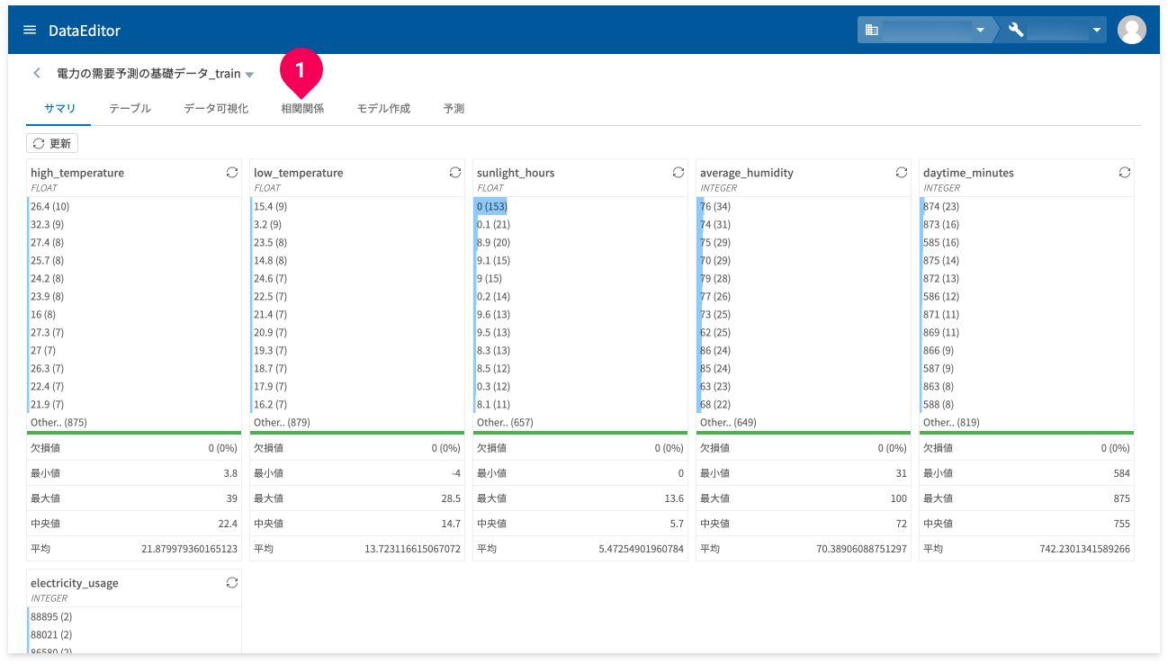This screenshot has height=664, width=1168.
Task: Open the データ可視化 tab
Action: coord(216,109)
